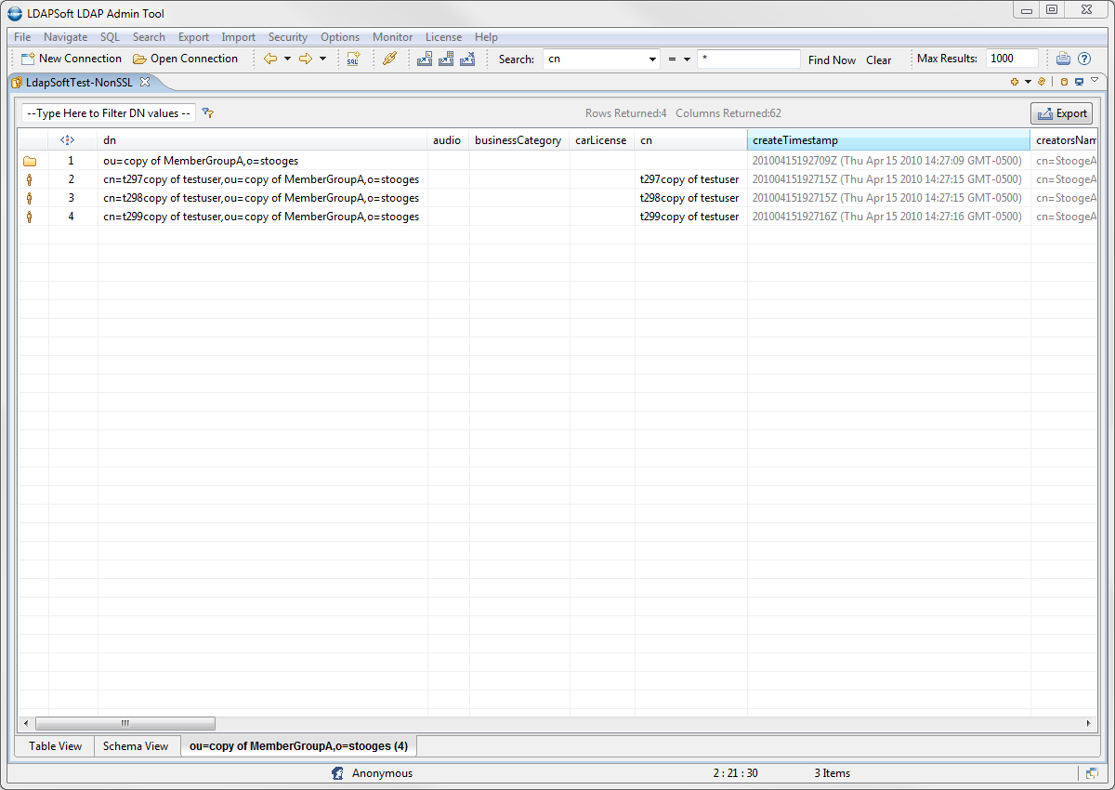
Task: Switch to the Schema View tab
Action: pyautogui.click(x=136, y=746)
